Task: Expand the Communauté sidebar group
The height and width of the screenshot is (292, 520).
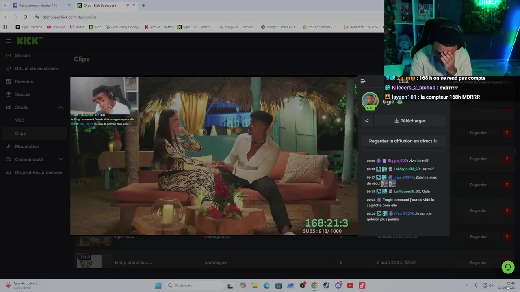Action: [61, 159]
